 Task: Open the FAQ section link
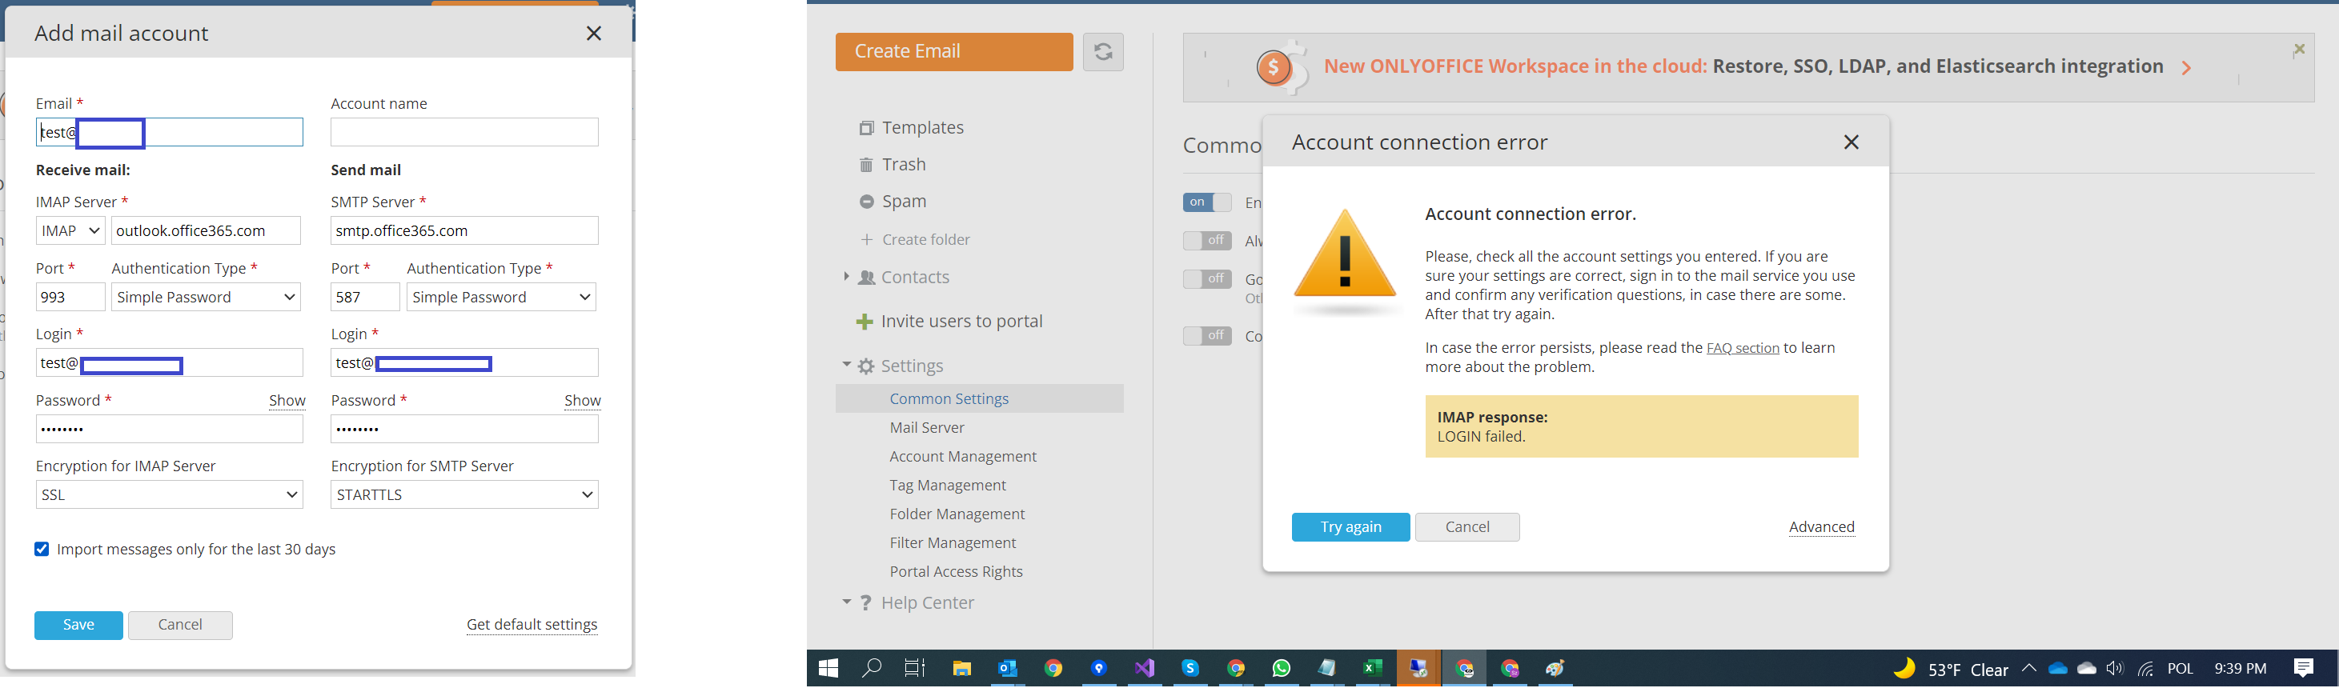[1742, 349]
